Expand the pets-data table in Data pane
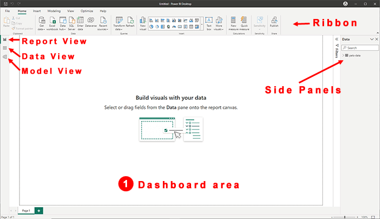380x219 pixels. point(343,55)
